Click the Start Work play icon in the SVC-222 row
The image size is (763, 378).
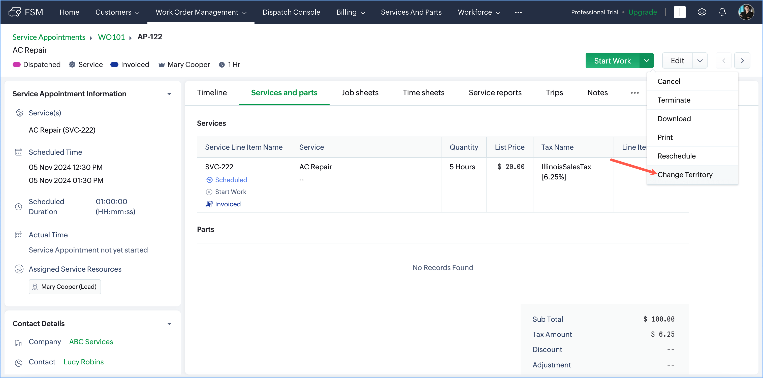click(x=209, y=192)
